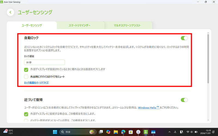
Task: Open File Explorer from the taskbar
Action: tap(116, 132)
